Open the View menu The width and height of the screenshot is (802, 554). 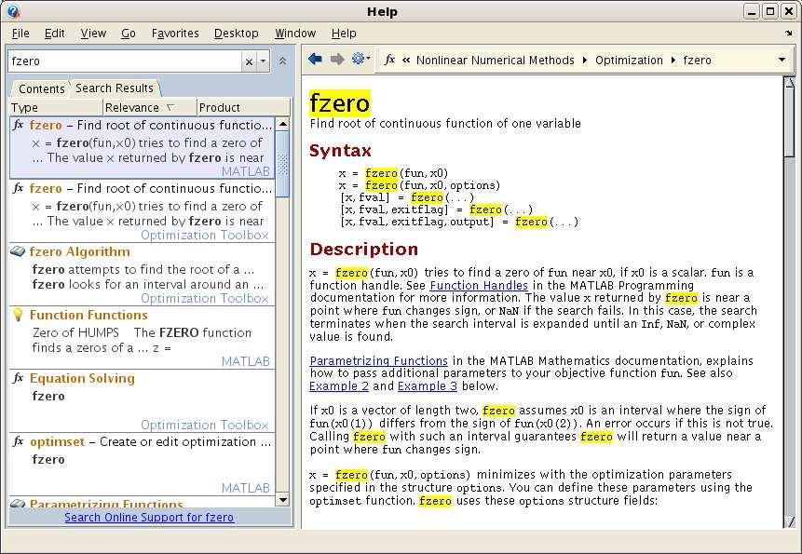pos(93,34)
